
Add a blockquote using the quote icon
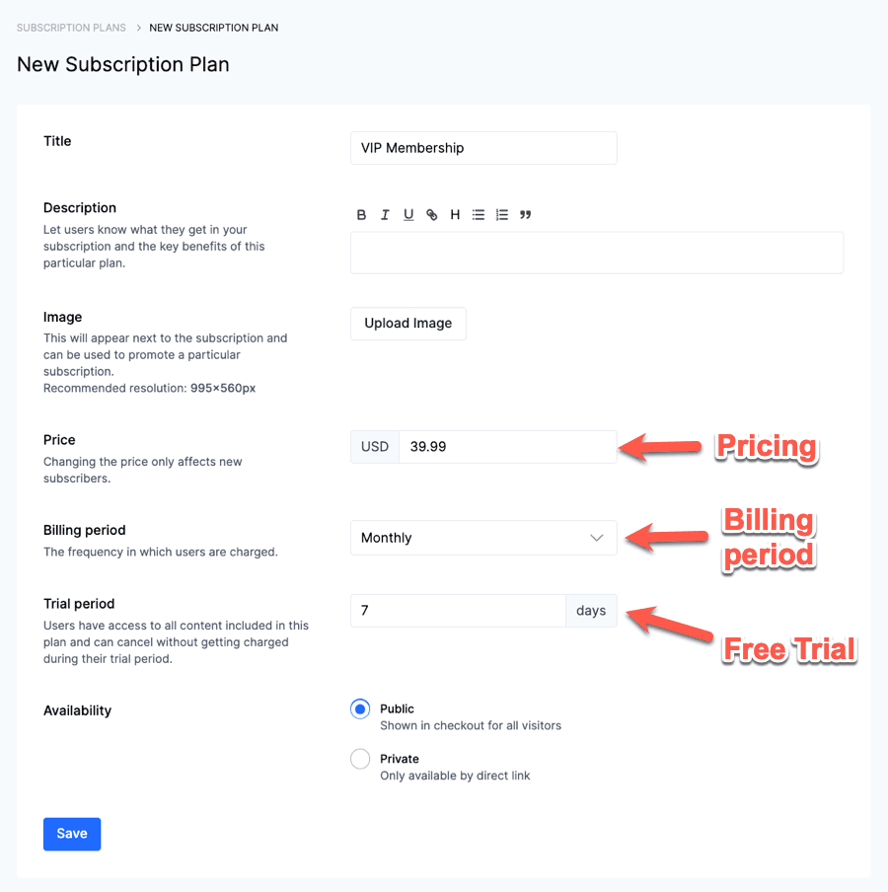point(526,215)
